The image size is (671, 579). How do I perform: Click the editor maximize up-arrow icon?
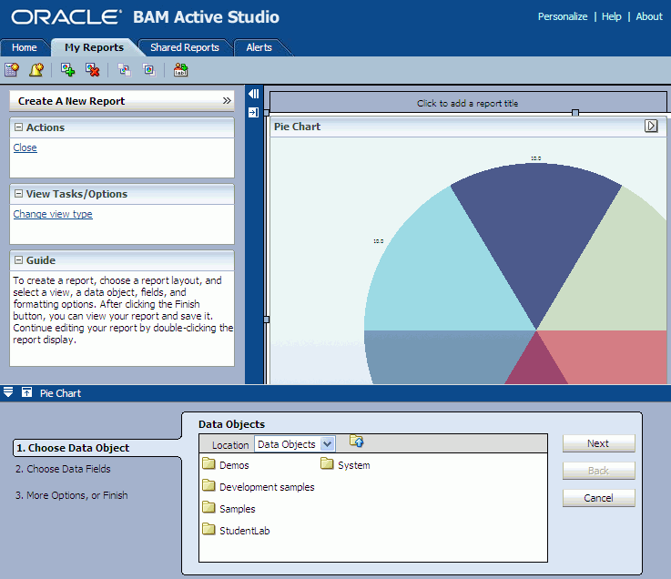coord(26,392)
